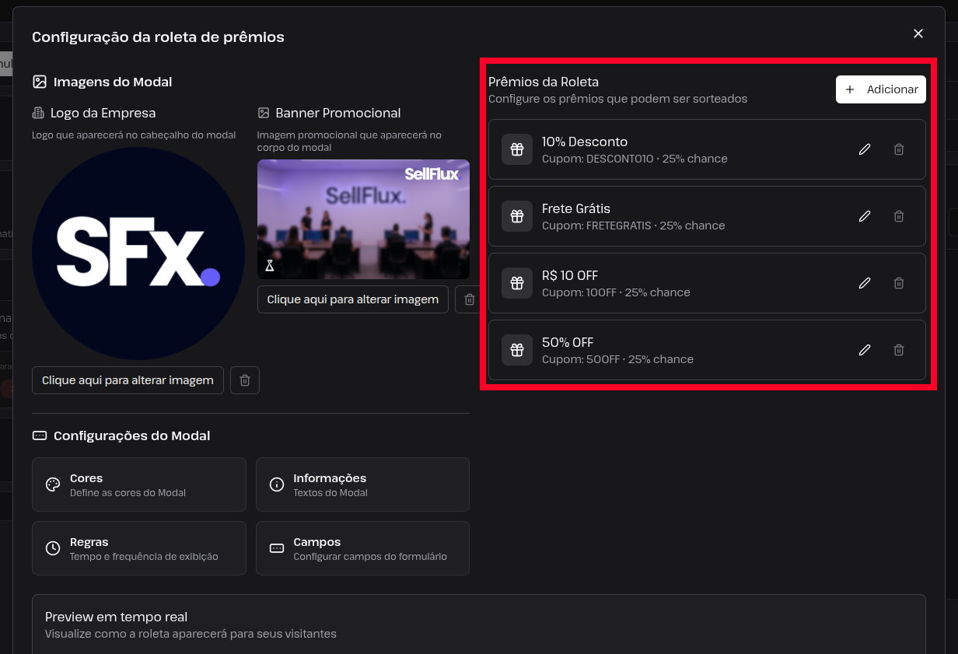Delete the R$ 10 OFF prize
Viewport: 958px width, 654px height.
(x=898, y=283)
